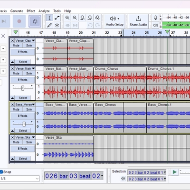Adjust Bass_Verse track gain slider
Image resolution: width=190 pixels, height=190 pixels.
pyautogui.click(x=24, y=124)
